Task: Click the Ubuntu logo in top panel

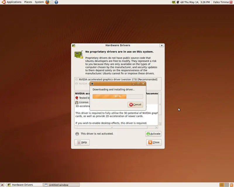Action: pos(4,2)
